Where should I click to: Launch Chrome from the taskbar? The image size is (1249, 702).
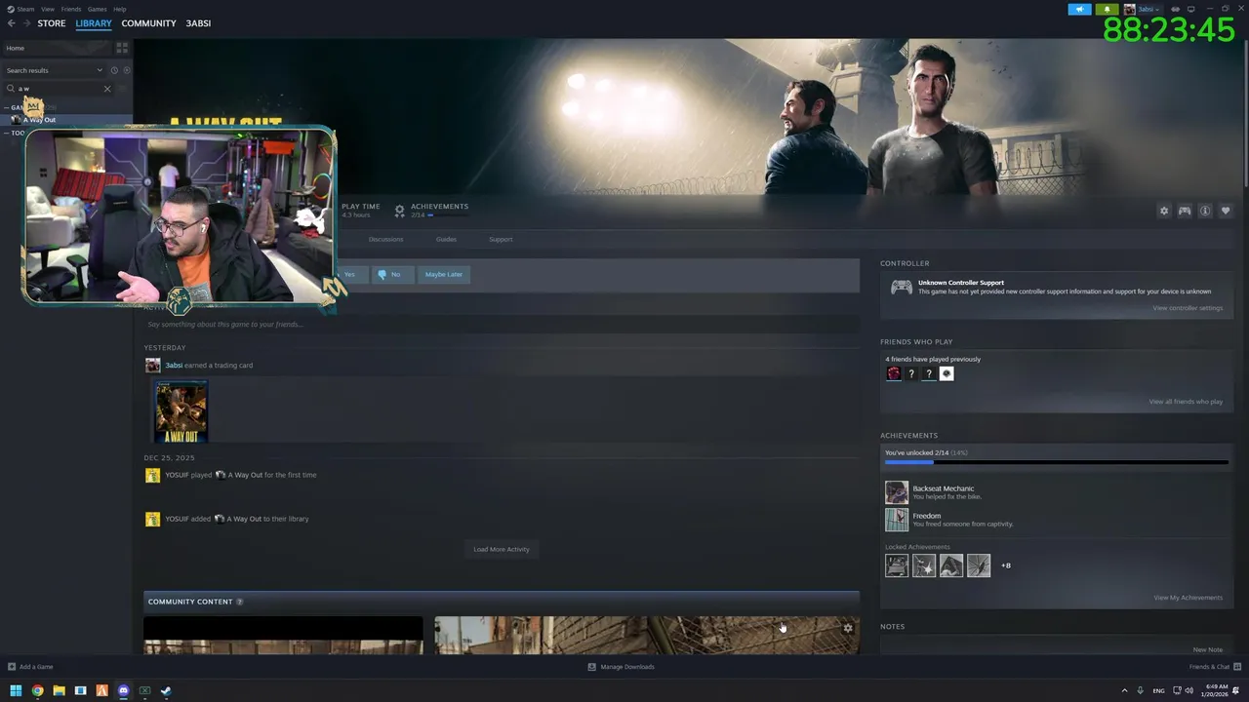[37, 690]
